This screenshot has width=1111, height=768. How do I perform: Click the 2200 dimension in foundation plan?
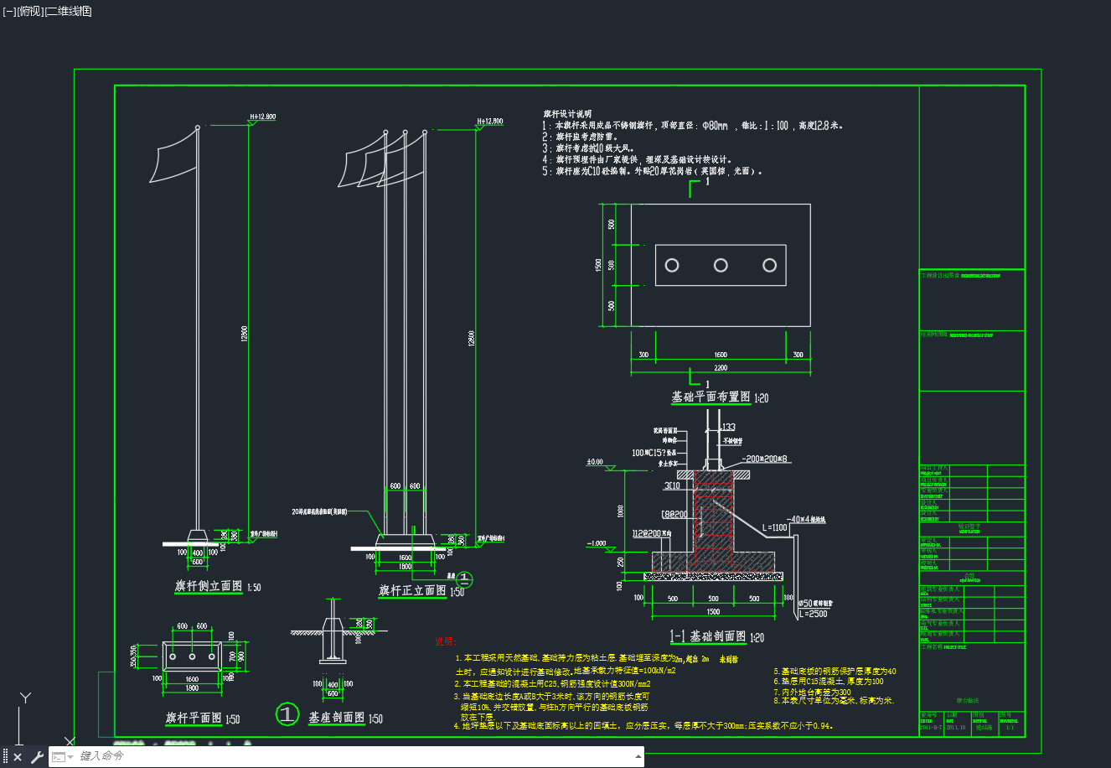[721, 368]
